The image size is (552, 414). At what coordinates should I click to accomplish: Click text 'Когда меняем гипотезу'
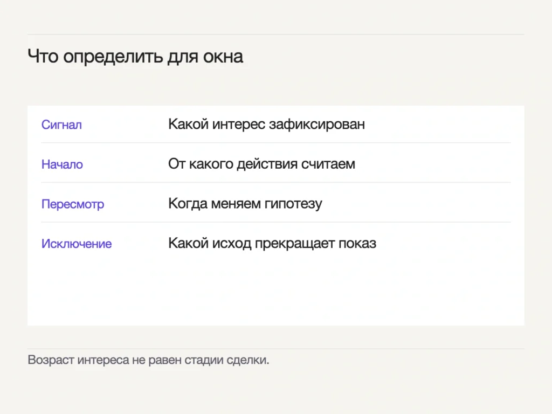(x=245, y=204)
